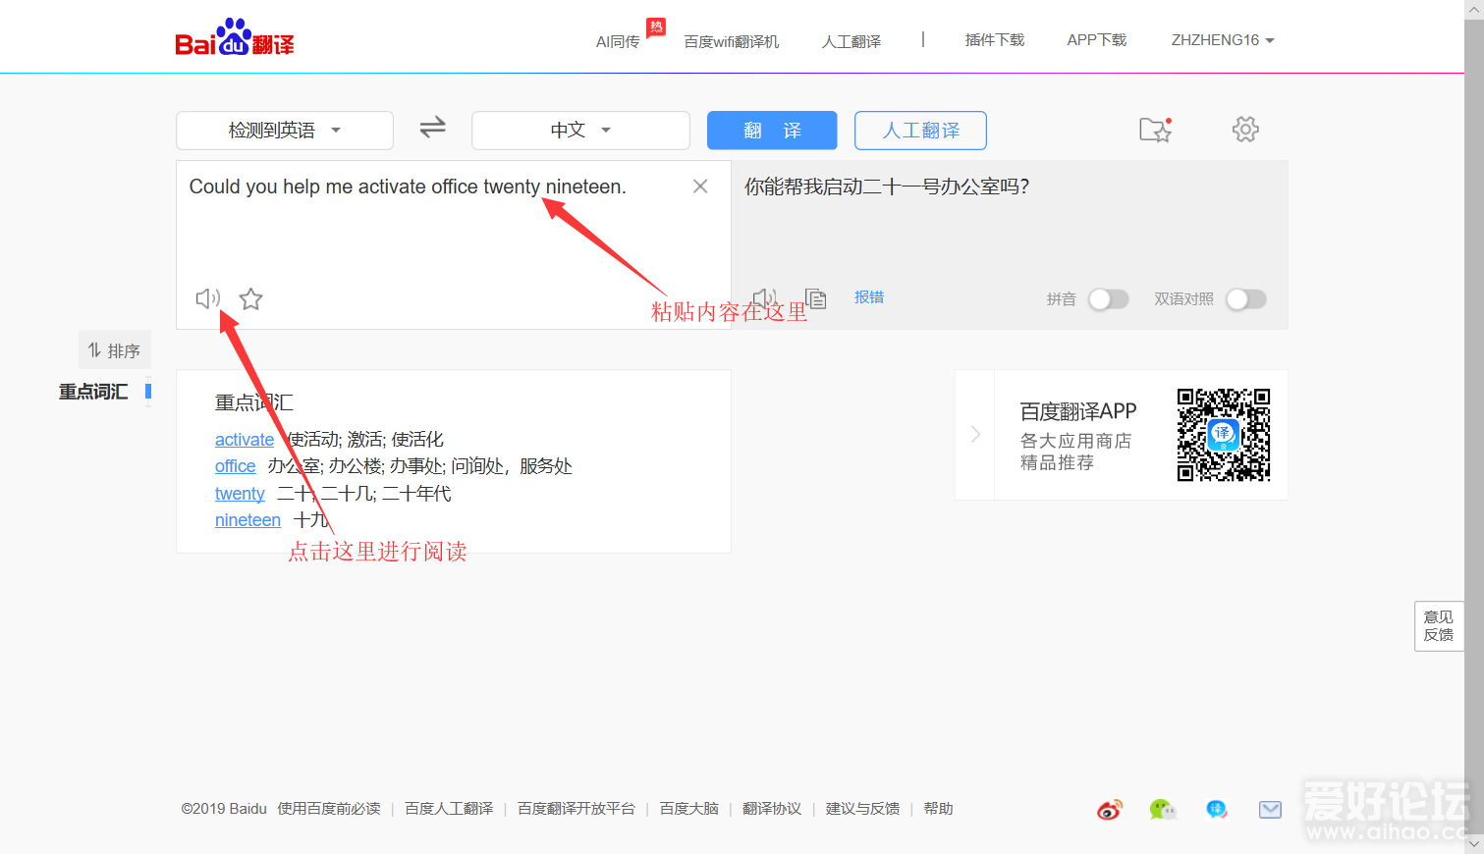Play pronunciation of the English source text
The image size is (1484, 854).
(x=207, y=297)
